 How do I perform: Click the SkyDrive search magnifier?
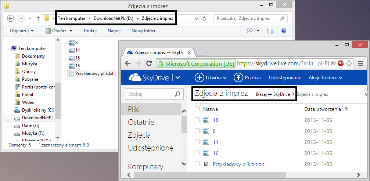(177, 94)
